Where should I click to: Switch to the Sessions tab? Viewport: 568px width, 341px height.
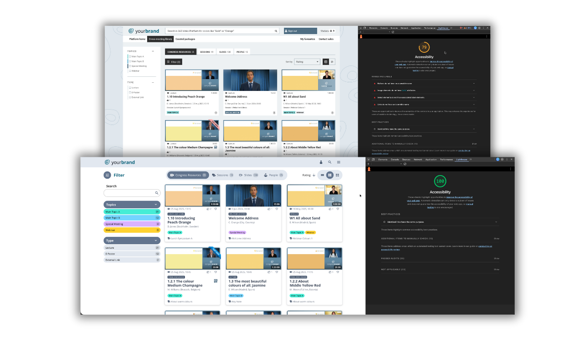point(223,175)
